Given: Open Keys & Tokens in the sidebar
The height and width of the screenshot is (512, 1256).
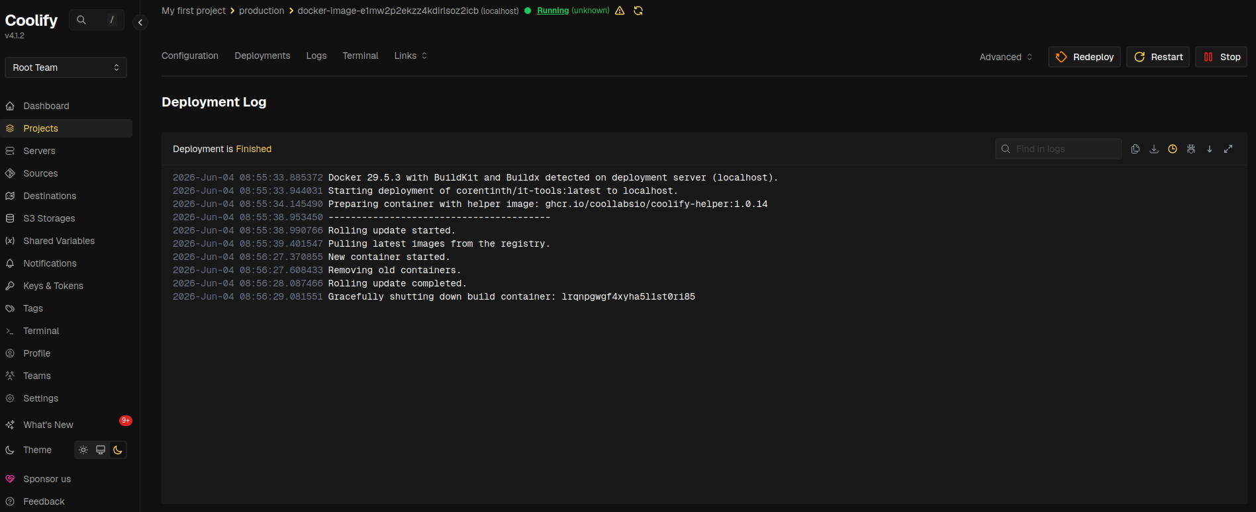Looking at the screenshot, I should [66, 286].
